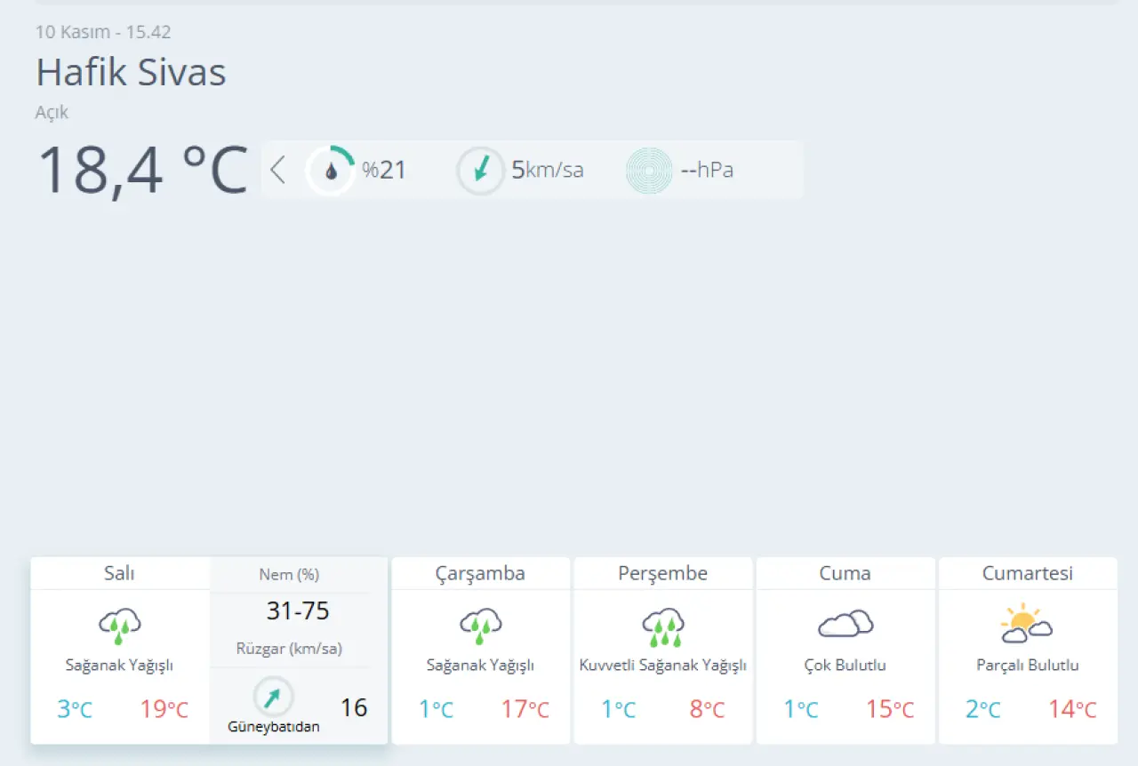
Task: Click Salı rain shower cloud icon
Action: pyautogui.click(x=120, y=626)
